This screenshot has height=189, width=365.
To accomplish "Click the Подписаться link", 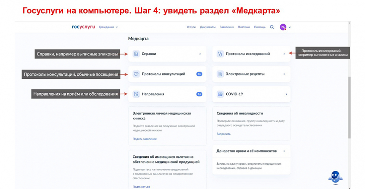I will tap(141, 187).
